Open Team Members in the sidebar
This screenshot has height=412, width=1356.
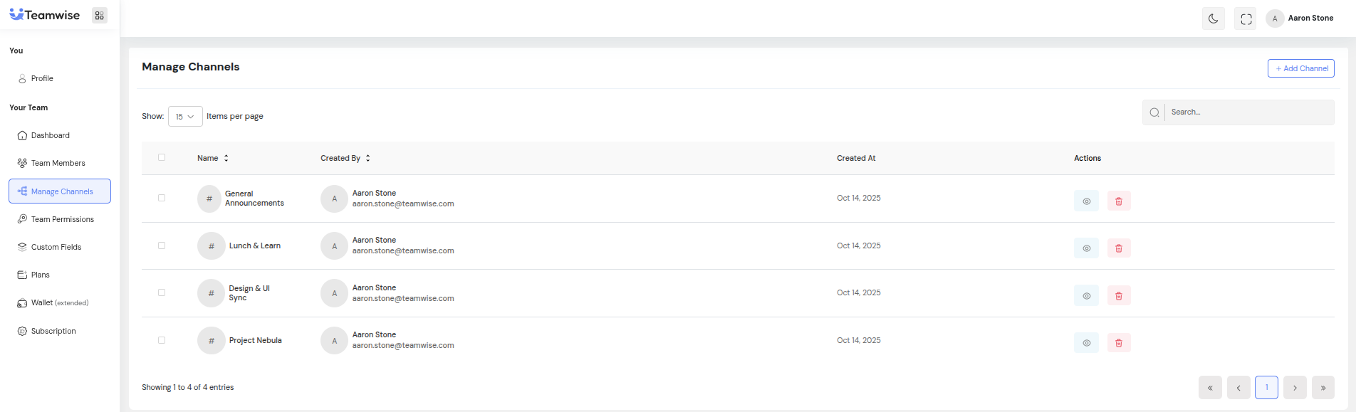(58, 163)
